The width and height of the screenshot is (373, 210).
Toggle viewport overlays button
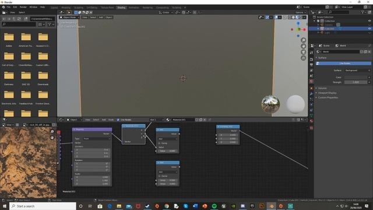276,17
